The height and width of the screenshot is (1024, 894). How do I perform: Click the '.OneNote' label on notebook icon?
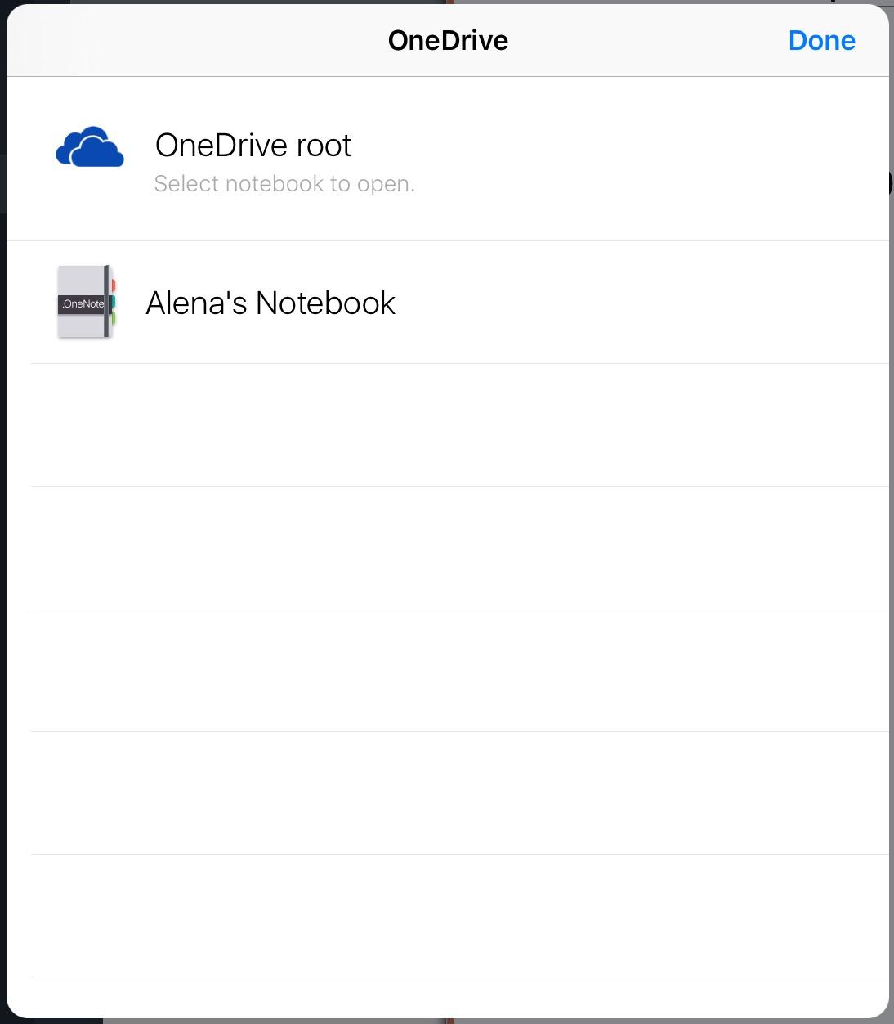click(83, 303)
